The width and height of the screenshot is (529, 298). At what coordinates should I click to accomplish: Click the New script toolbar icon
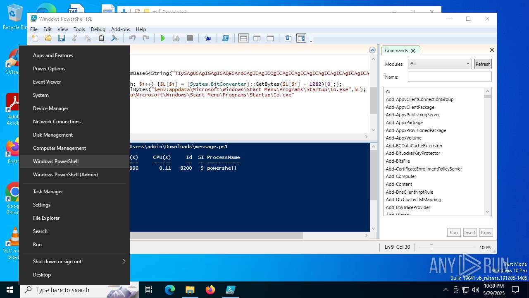click(35, 38)
